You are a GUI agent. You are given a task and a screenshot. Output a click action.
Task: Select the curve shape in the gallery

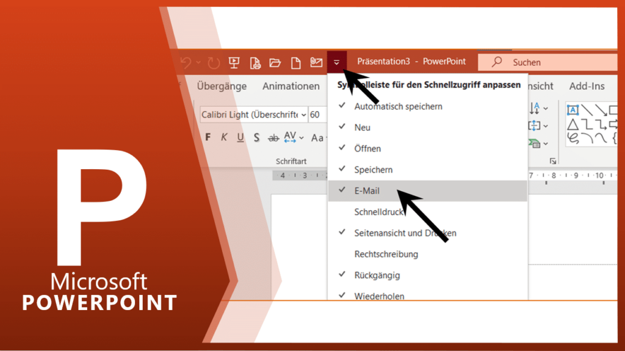pyautogui.click(x=601, y=139)
